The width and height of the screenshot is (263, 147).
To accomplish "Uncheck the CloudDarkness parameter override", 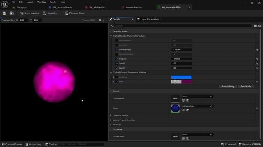I will [x=117, y=50].
